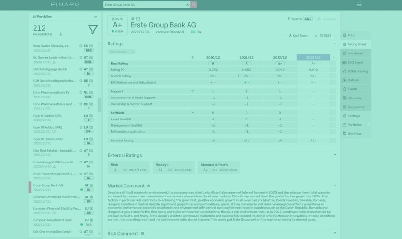Open the Risk Transfer dropdown
The width and height of the screenshot is (402, 239).
click(121, 52)
